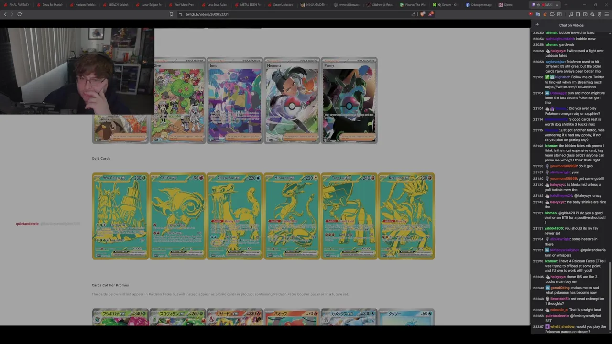Switch to Picarto tab
612x344 pixels.
pos(413,5)
